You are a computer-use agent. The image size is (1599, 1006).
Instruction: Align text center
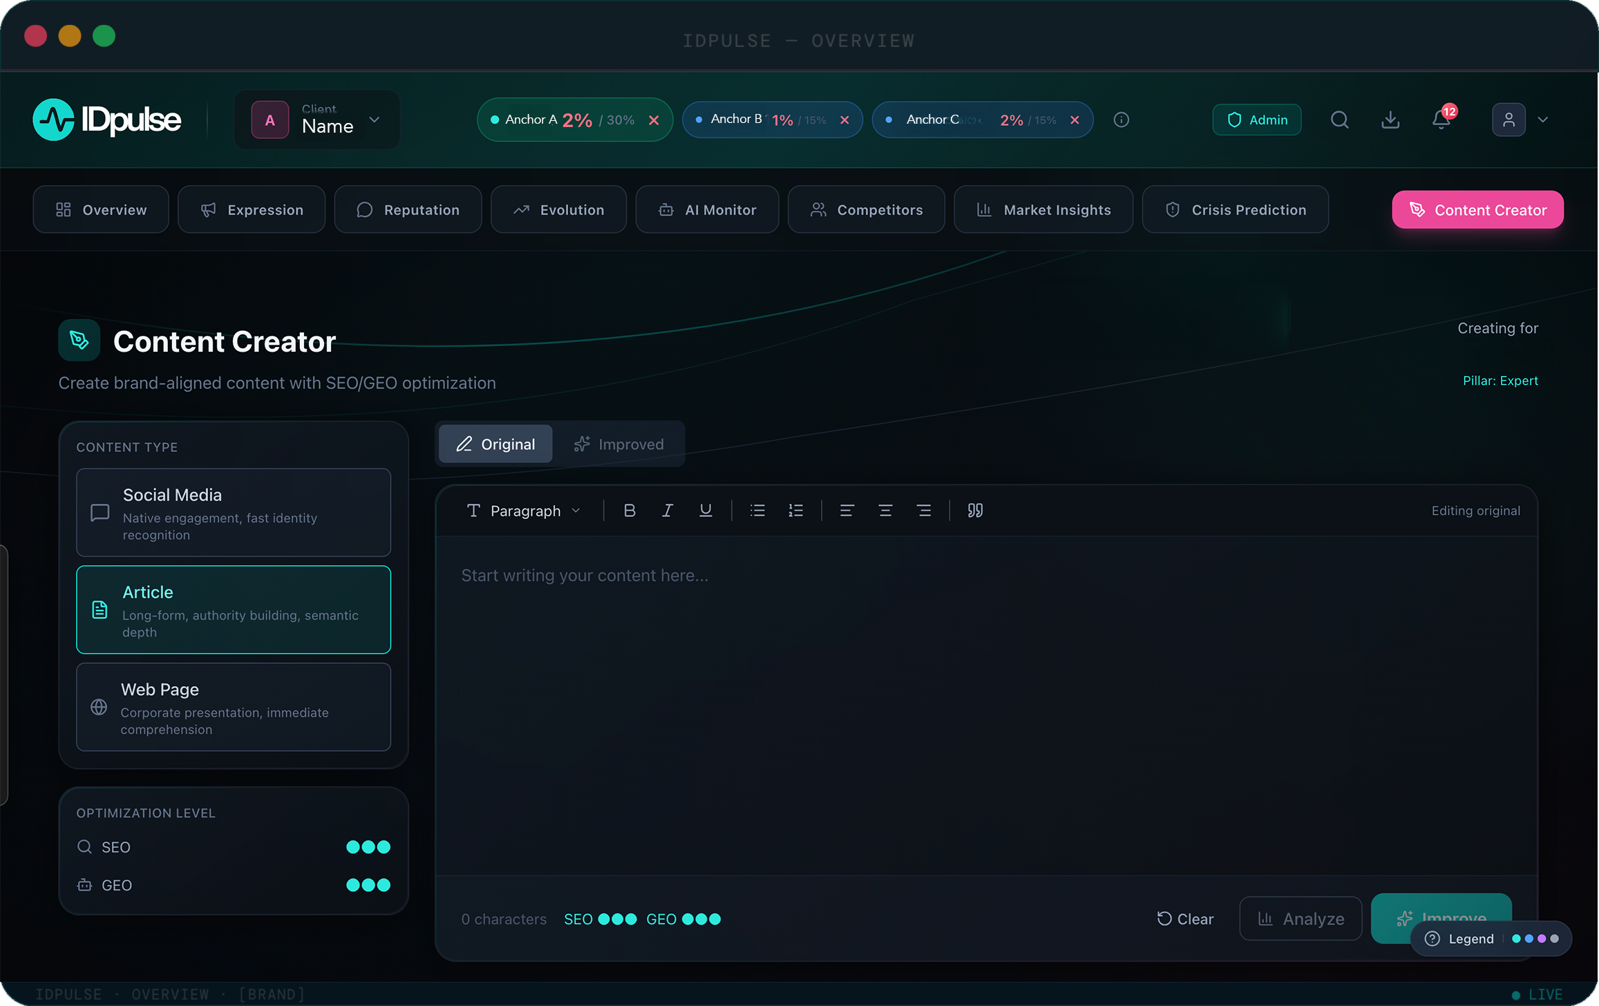click(885, 511)
